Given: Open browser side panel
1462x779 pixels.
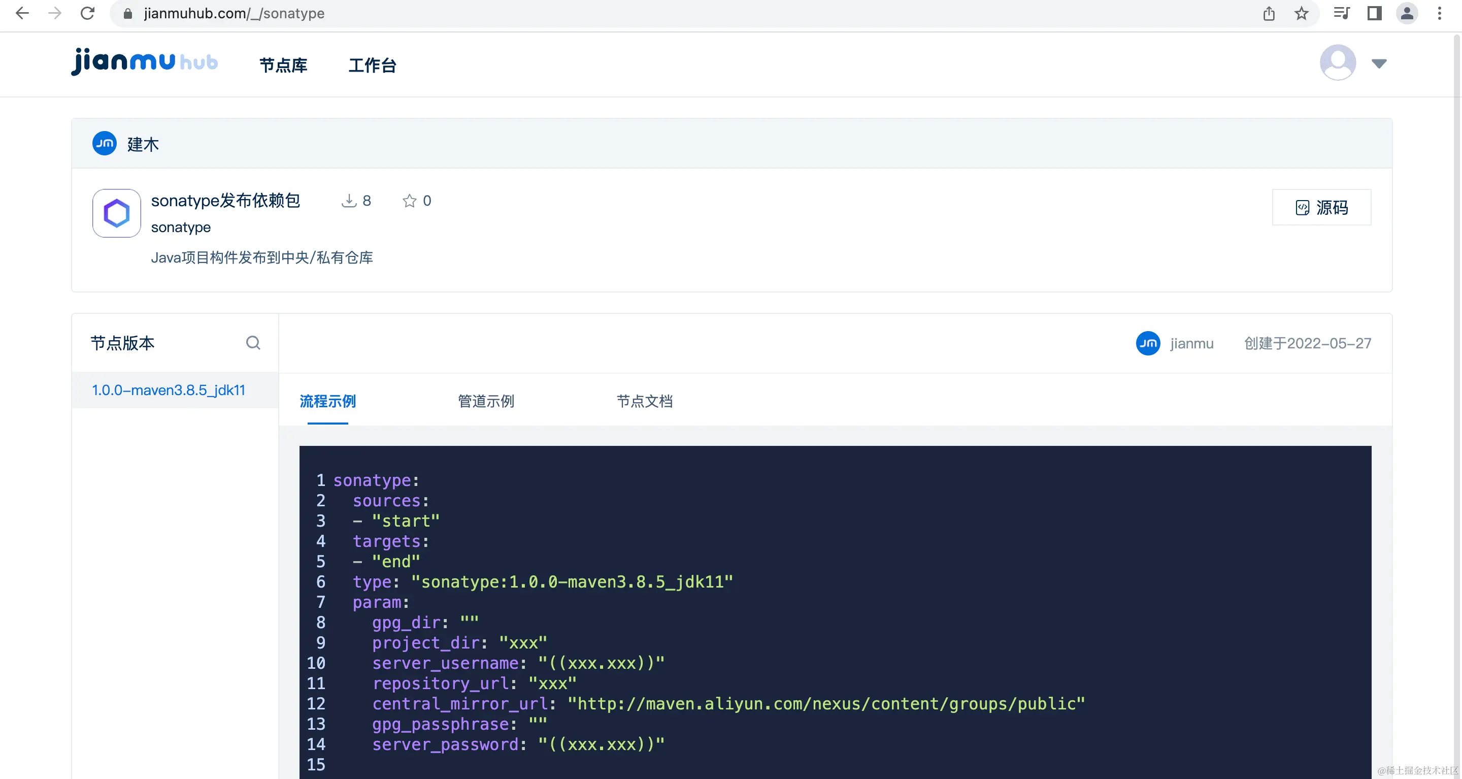Looking at the screenshot, I should click(x=1374, y=14).
